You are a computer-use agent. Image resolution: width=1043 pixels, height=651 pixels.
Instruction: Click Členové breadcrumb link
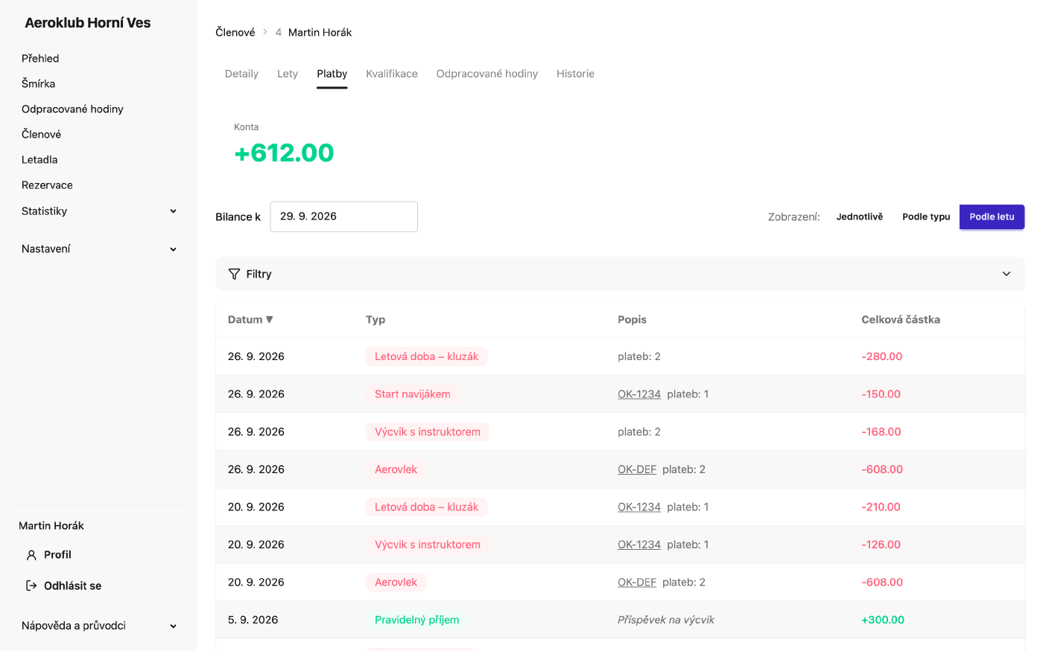click(235, 32)
